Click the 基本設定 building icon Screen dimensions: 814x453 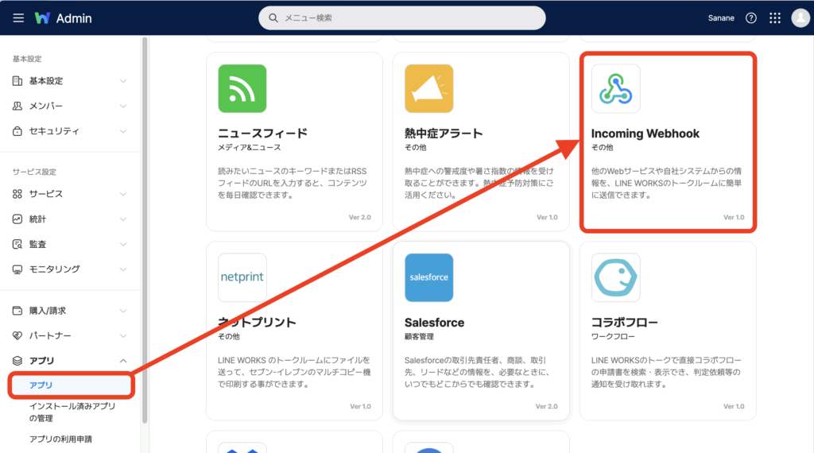tap(17, 81)
